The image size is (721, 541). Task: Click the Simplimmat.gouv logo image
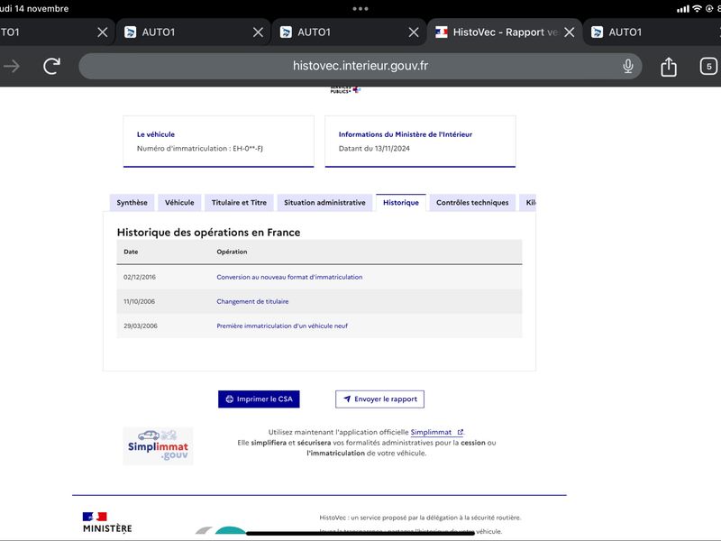158,445
